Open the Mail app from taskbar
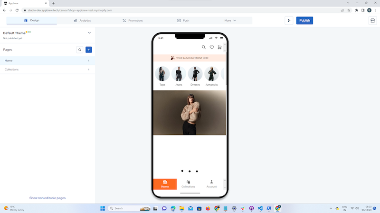380x213 pixels. pos(190,208)
